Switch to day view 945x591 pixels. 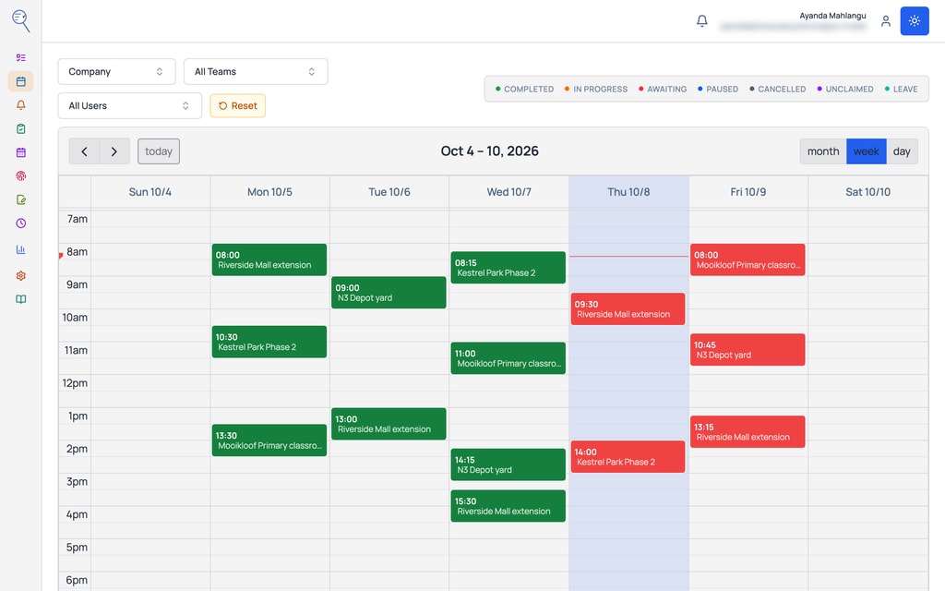pos(902,151)
